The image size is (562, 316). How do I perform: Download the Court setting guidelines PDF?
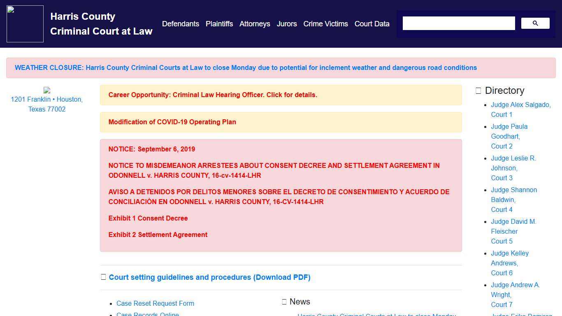point(209,277)
